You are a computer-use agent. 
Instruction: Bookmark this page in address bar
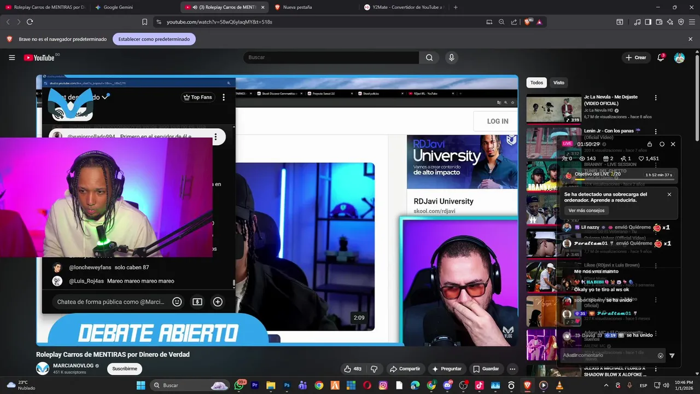click(144, 22)
